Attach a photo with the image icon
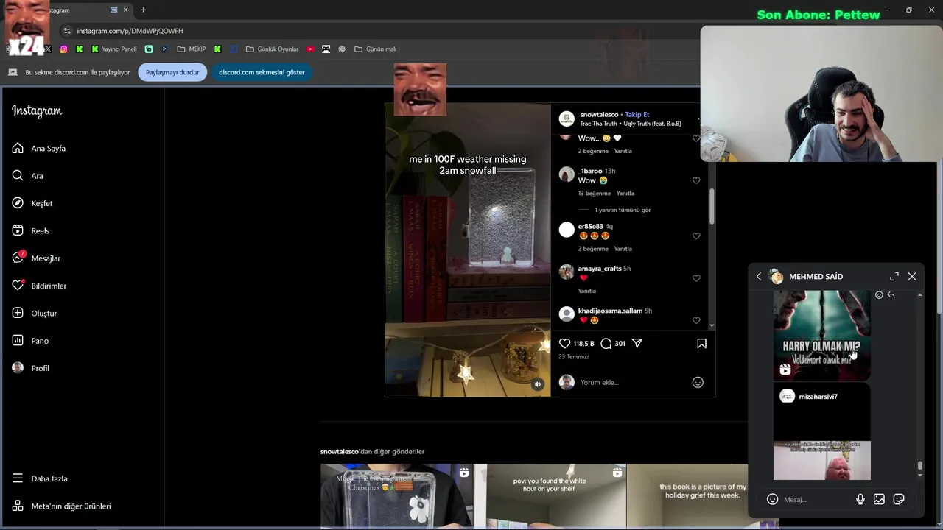Screen dimensions: 943x530 [x=879, y=500]
